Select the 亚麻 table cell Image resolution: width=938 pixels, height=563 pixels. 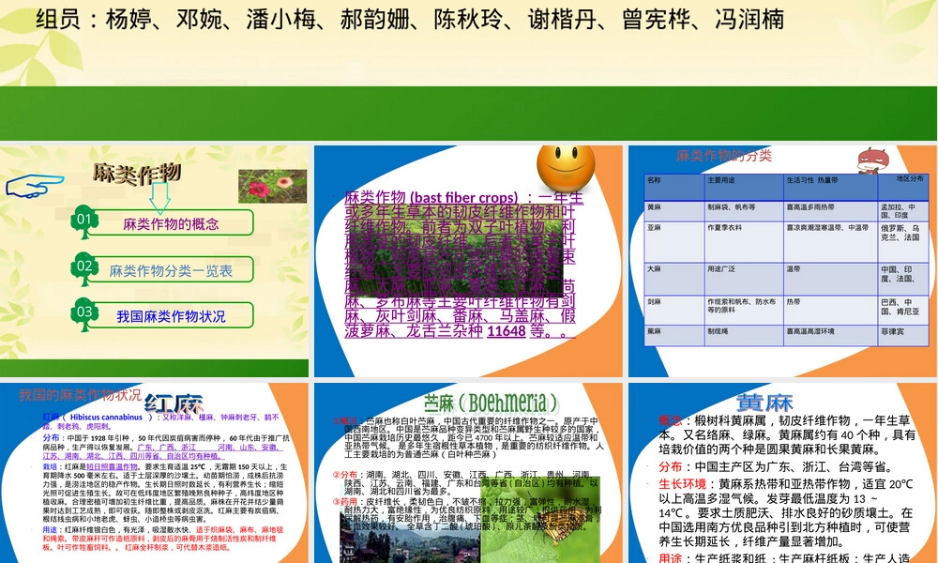674,242
